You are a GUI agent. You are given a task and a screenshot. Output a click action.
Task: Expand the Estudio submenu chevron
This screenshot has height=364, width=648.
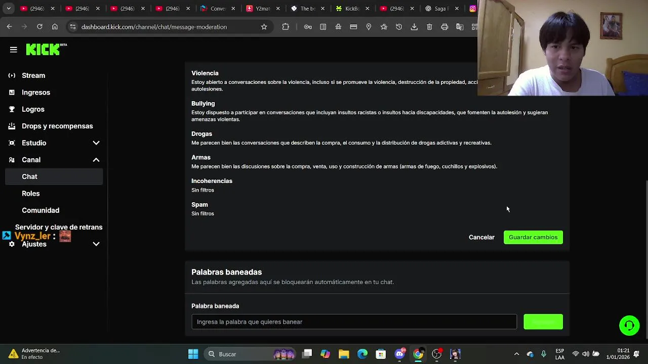(96, 143)
